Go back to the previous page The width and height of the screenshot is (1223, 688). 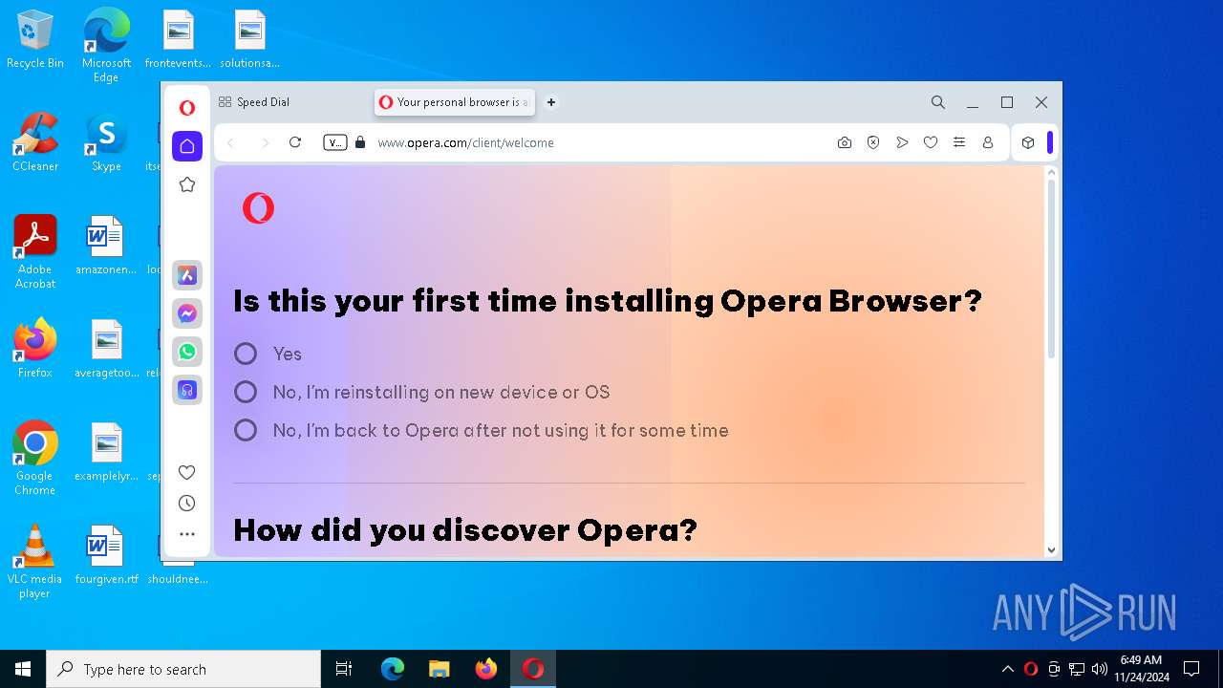click(230, 142)
